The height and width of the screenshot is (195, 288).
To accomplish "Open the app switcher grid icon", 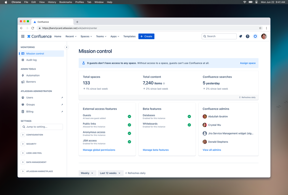I will tap(23, 36).
